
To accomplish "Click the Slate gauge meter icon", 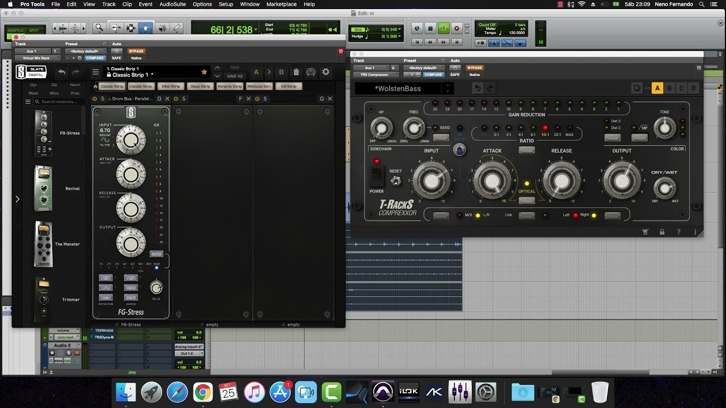I will click(x=311, y=72).
